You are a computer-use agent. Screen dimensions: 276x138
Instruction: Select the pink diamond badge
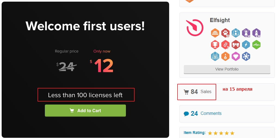pos(236,56)
